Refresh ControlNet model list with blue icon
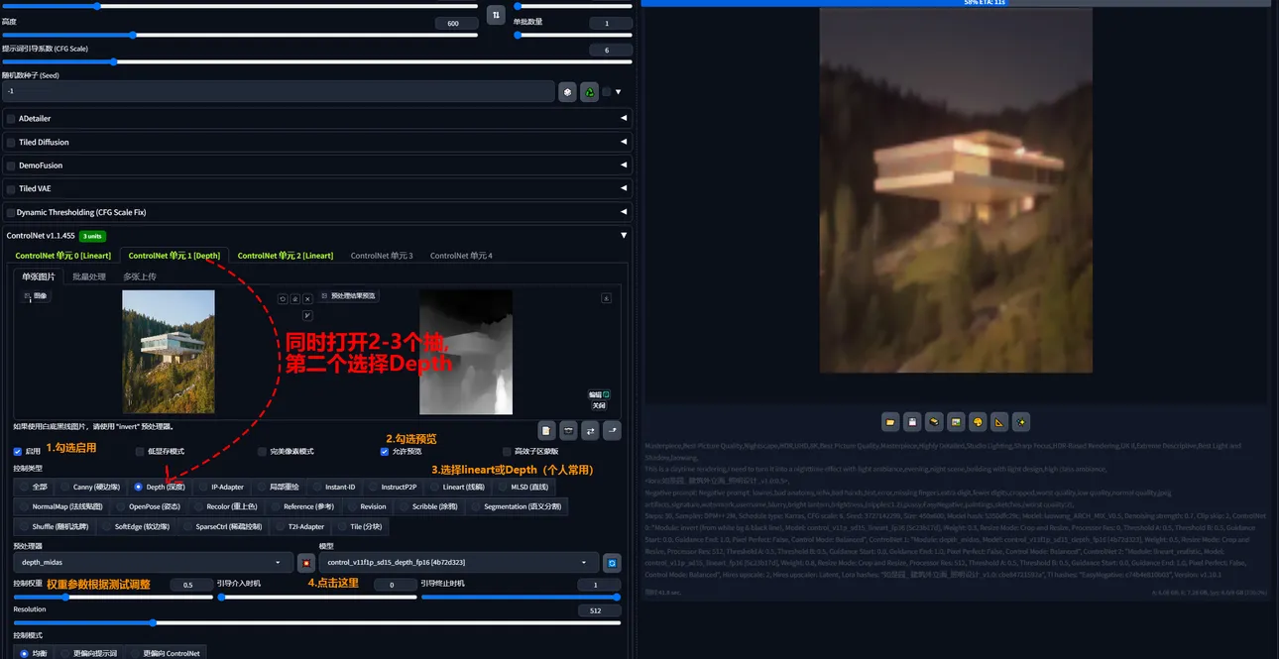The width and height of the screenshot is (1279, 659). [x=612, y=563]
